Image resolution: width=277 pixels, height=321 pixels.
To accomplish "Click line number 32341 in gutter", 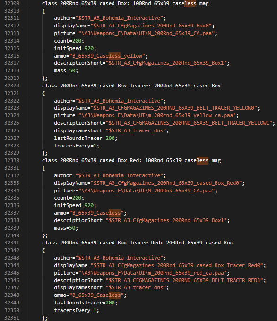I will (x=12, y=243).
